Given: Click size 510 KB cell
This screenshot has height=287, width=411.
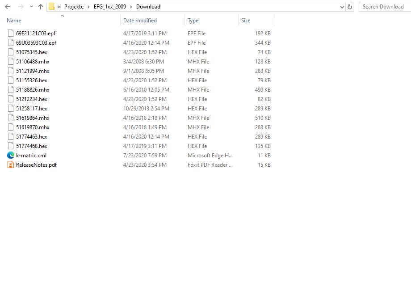Looking at the screenshot, I should point(263,118).
